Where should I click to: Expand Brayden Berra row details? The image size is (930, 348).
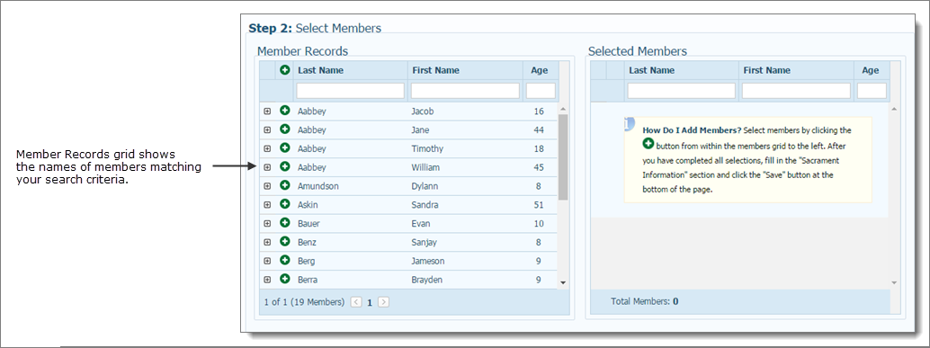267,280
